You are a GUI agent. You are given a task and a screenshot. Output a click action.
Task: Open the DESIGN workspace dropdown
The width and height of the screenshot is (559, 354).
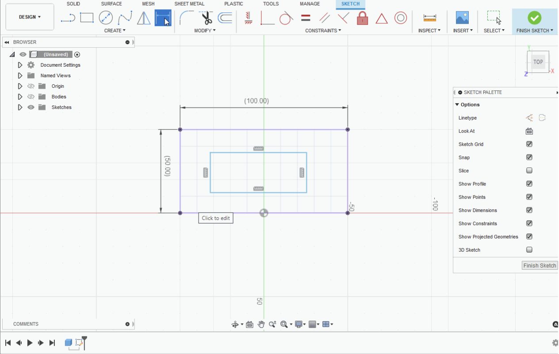30,17
